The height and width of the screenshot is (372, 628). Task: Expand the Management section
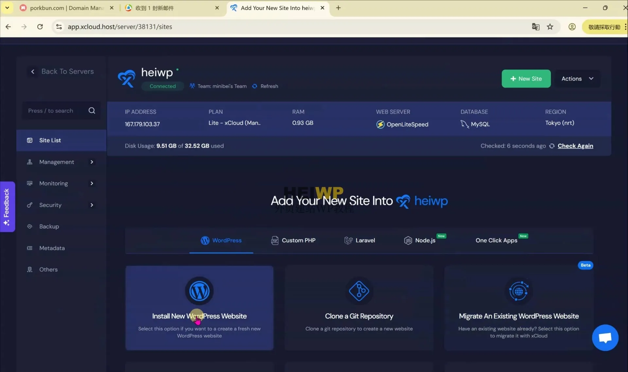pos(92,162)
